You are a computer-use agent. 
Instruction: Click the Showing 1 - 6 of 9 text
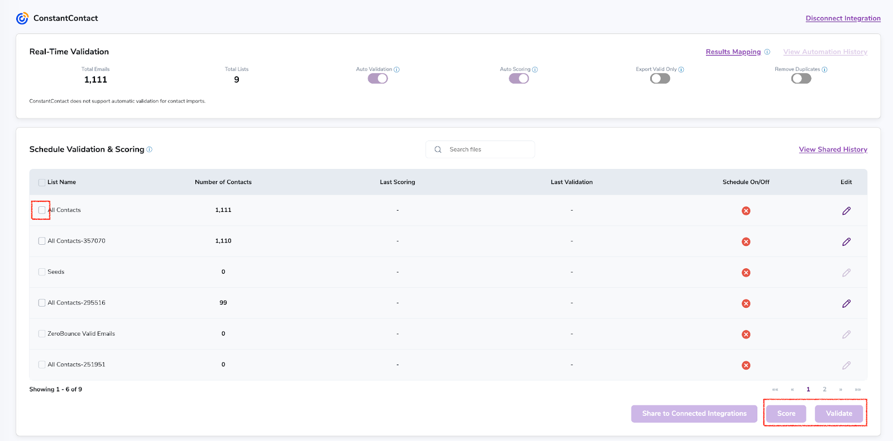[x=56, y=390]
